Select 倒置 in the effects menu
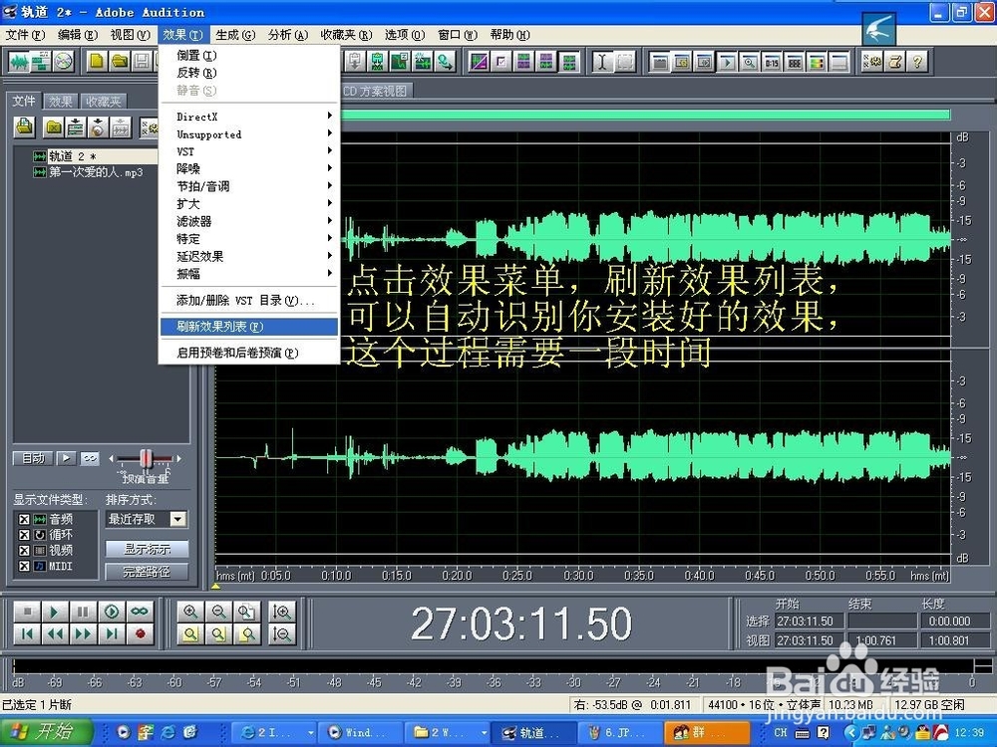Image resolution: width=997 pixels, height=747 pixels. (249, 55)
